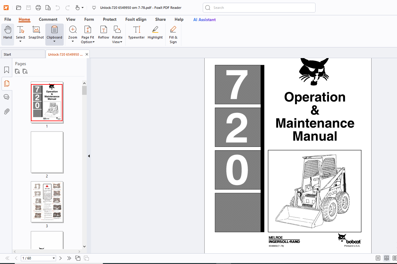This screenshot has width=397, height=264.
Task: Open the hand touch mode dropdown
Action: (x=82, y=8)
